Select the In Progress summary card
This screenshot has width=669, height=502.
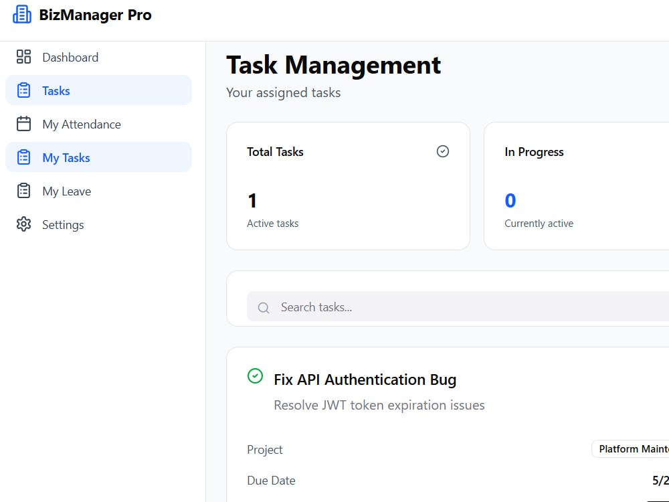(x=577, y=186)
